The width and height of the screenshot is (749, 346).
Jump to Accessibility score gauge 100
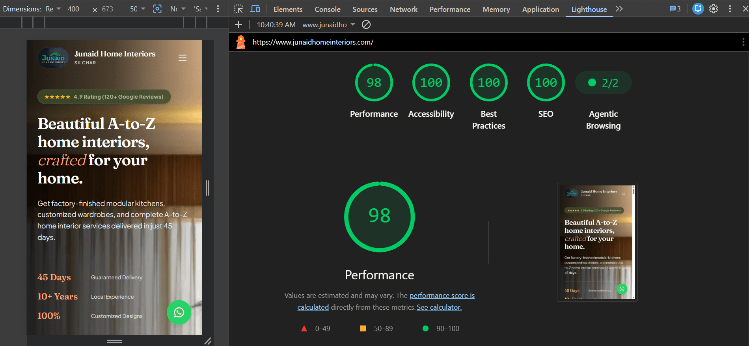coord(431,82)
